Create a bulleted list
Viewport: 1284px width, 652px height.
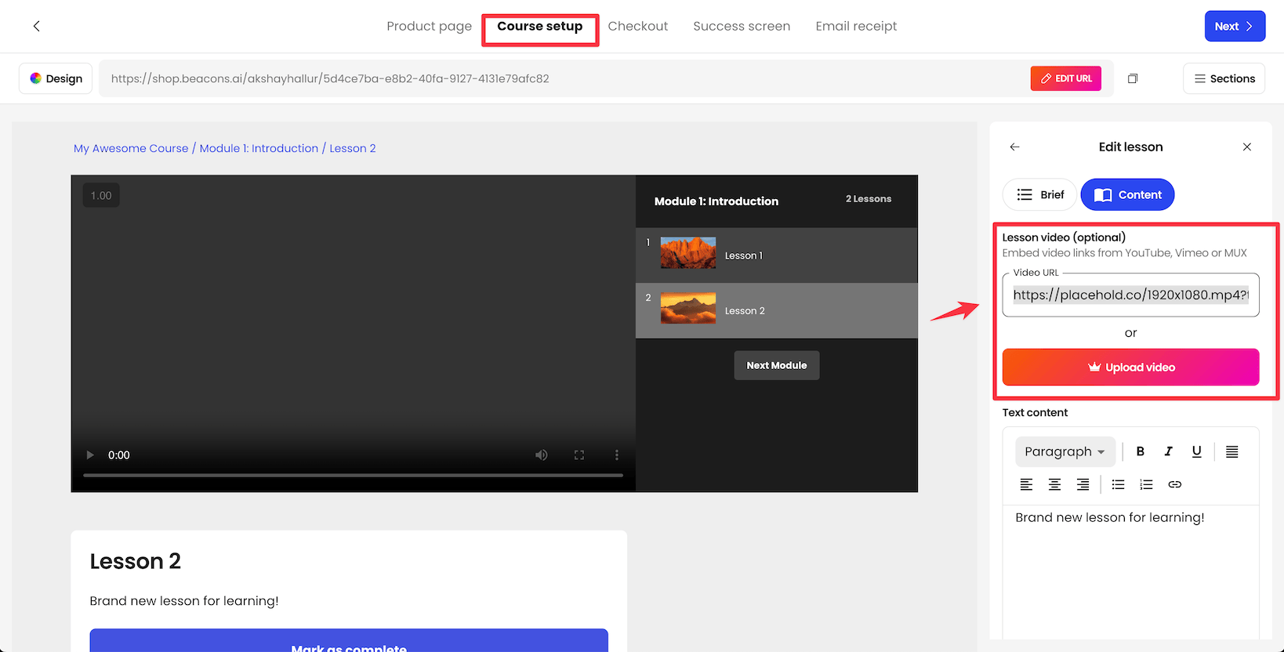pos(1118,484)
